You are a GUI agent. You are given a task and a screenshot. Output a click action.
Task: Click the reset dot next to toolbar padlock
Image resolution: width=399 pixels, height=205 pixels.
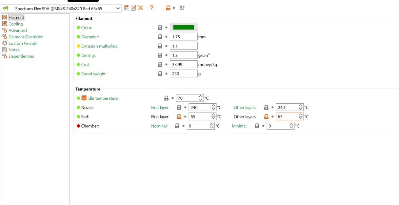(x=174, y=8)
